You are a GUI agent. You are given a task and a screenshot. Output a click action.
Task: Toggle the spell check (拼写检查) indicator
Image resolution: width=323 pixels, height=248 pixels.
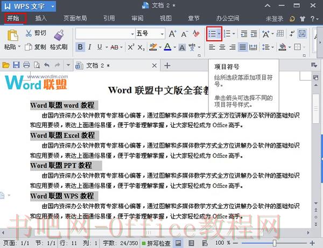156,243
